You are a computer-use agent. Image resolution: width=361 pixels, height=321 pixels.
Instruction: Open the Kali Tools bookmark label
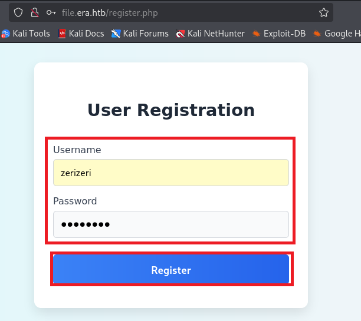[x=31, y=34]
